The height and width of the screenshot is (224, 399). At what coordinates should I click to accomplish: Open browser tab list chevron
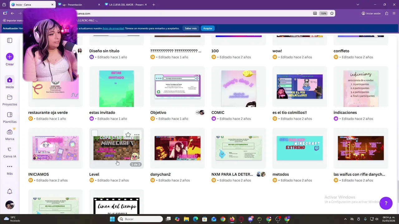pyautogui.click(x=358, y=5)
